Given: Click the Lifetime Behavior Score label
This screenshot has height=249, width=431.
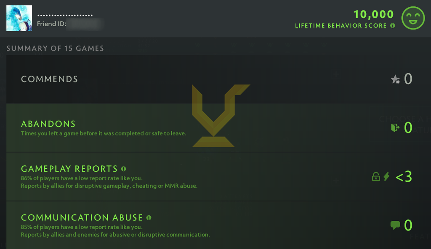Looking at the screenshot, I should [x=341, y=26].
